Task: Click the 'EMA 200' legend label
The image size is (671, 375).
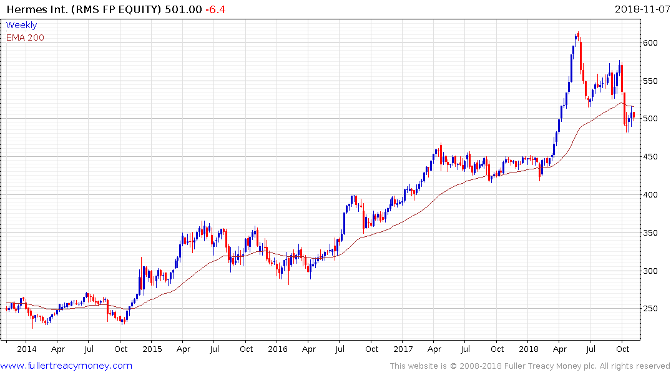Action: [25, 37]
